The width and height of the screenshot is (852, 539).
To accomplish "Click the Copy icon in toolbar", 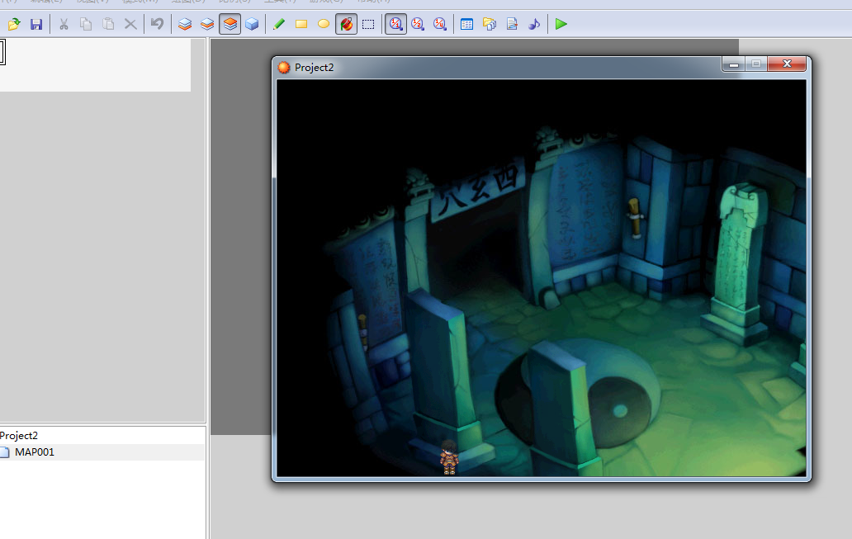I will [86, 24].
